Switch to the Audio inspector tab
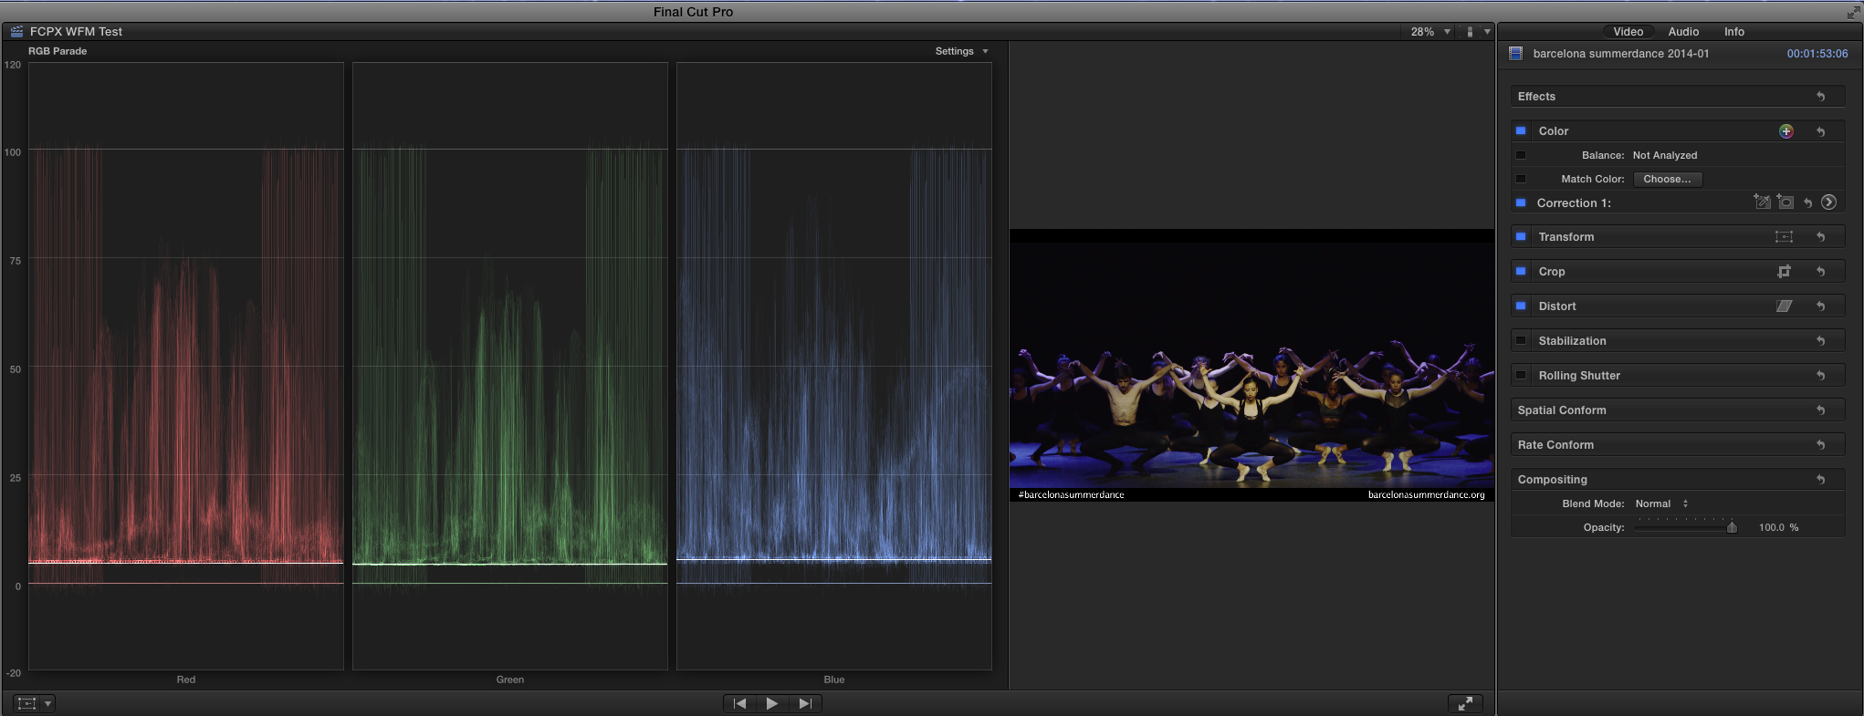This screenshot has height=716, width=1864. pyautogui.click(x=1684, y=32)
